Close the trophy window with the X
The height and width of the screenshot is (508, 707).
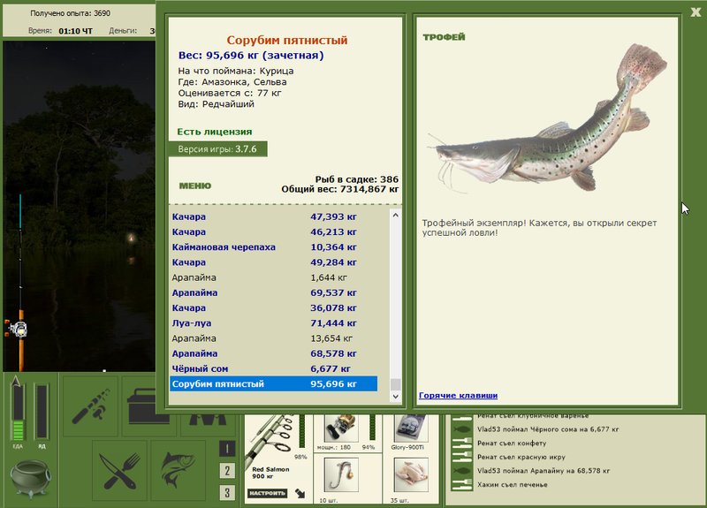pyautogui.click(x=696, y=12)
